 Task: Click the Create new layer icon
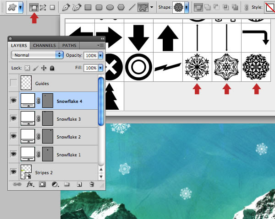(x=79, y=184)
